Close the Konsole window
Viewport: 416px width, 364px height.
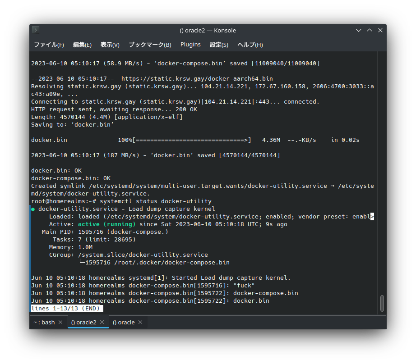coord(380,30)
